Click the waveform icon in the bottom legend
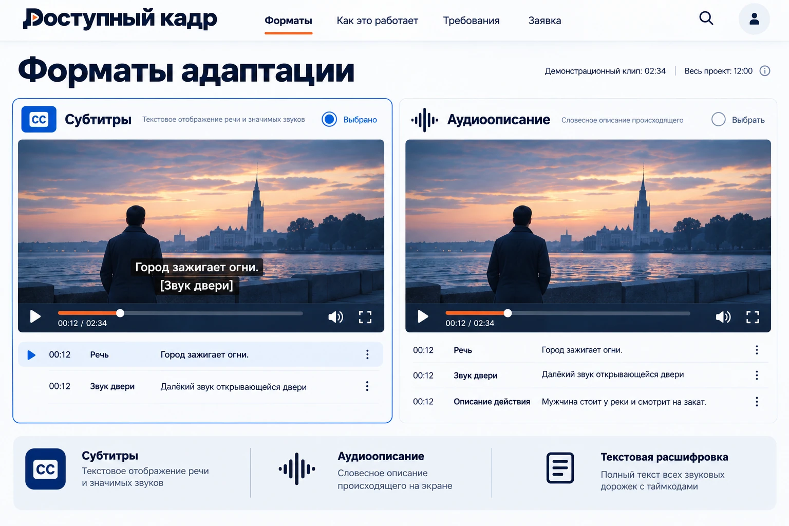789x526 pixels. click(x=297, y=468)
